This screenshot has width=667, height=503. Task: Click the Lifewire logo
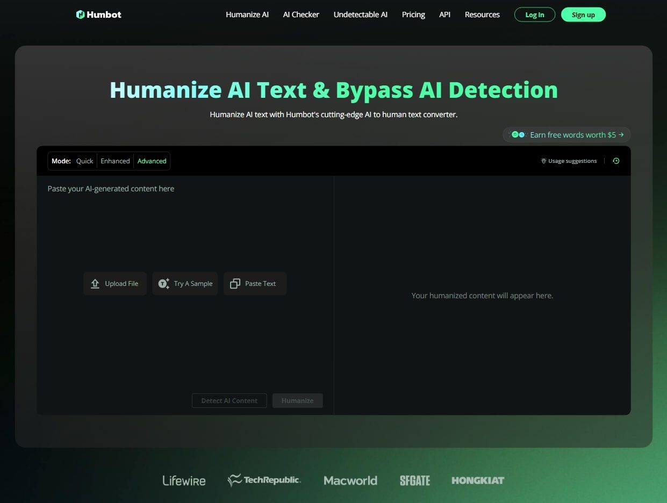184,480
